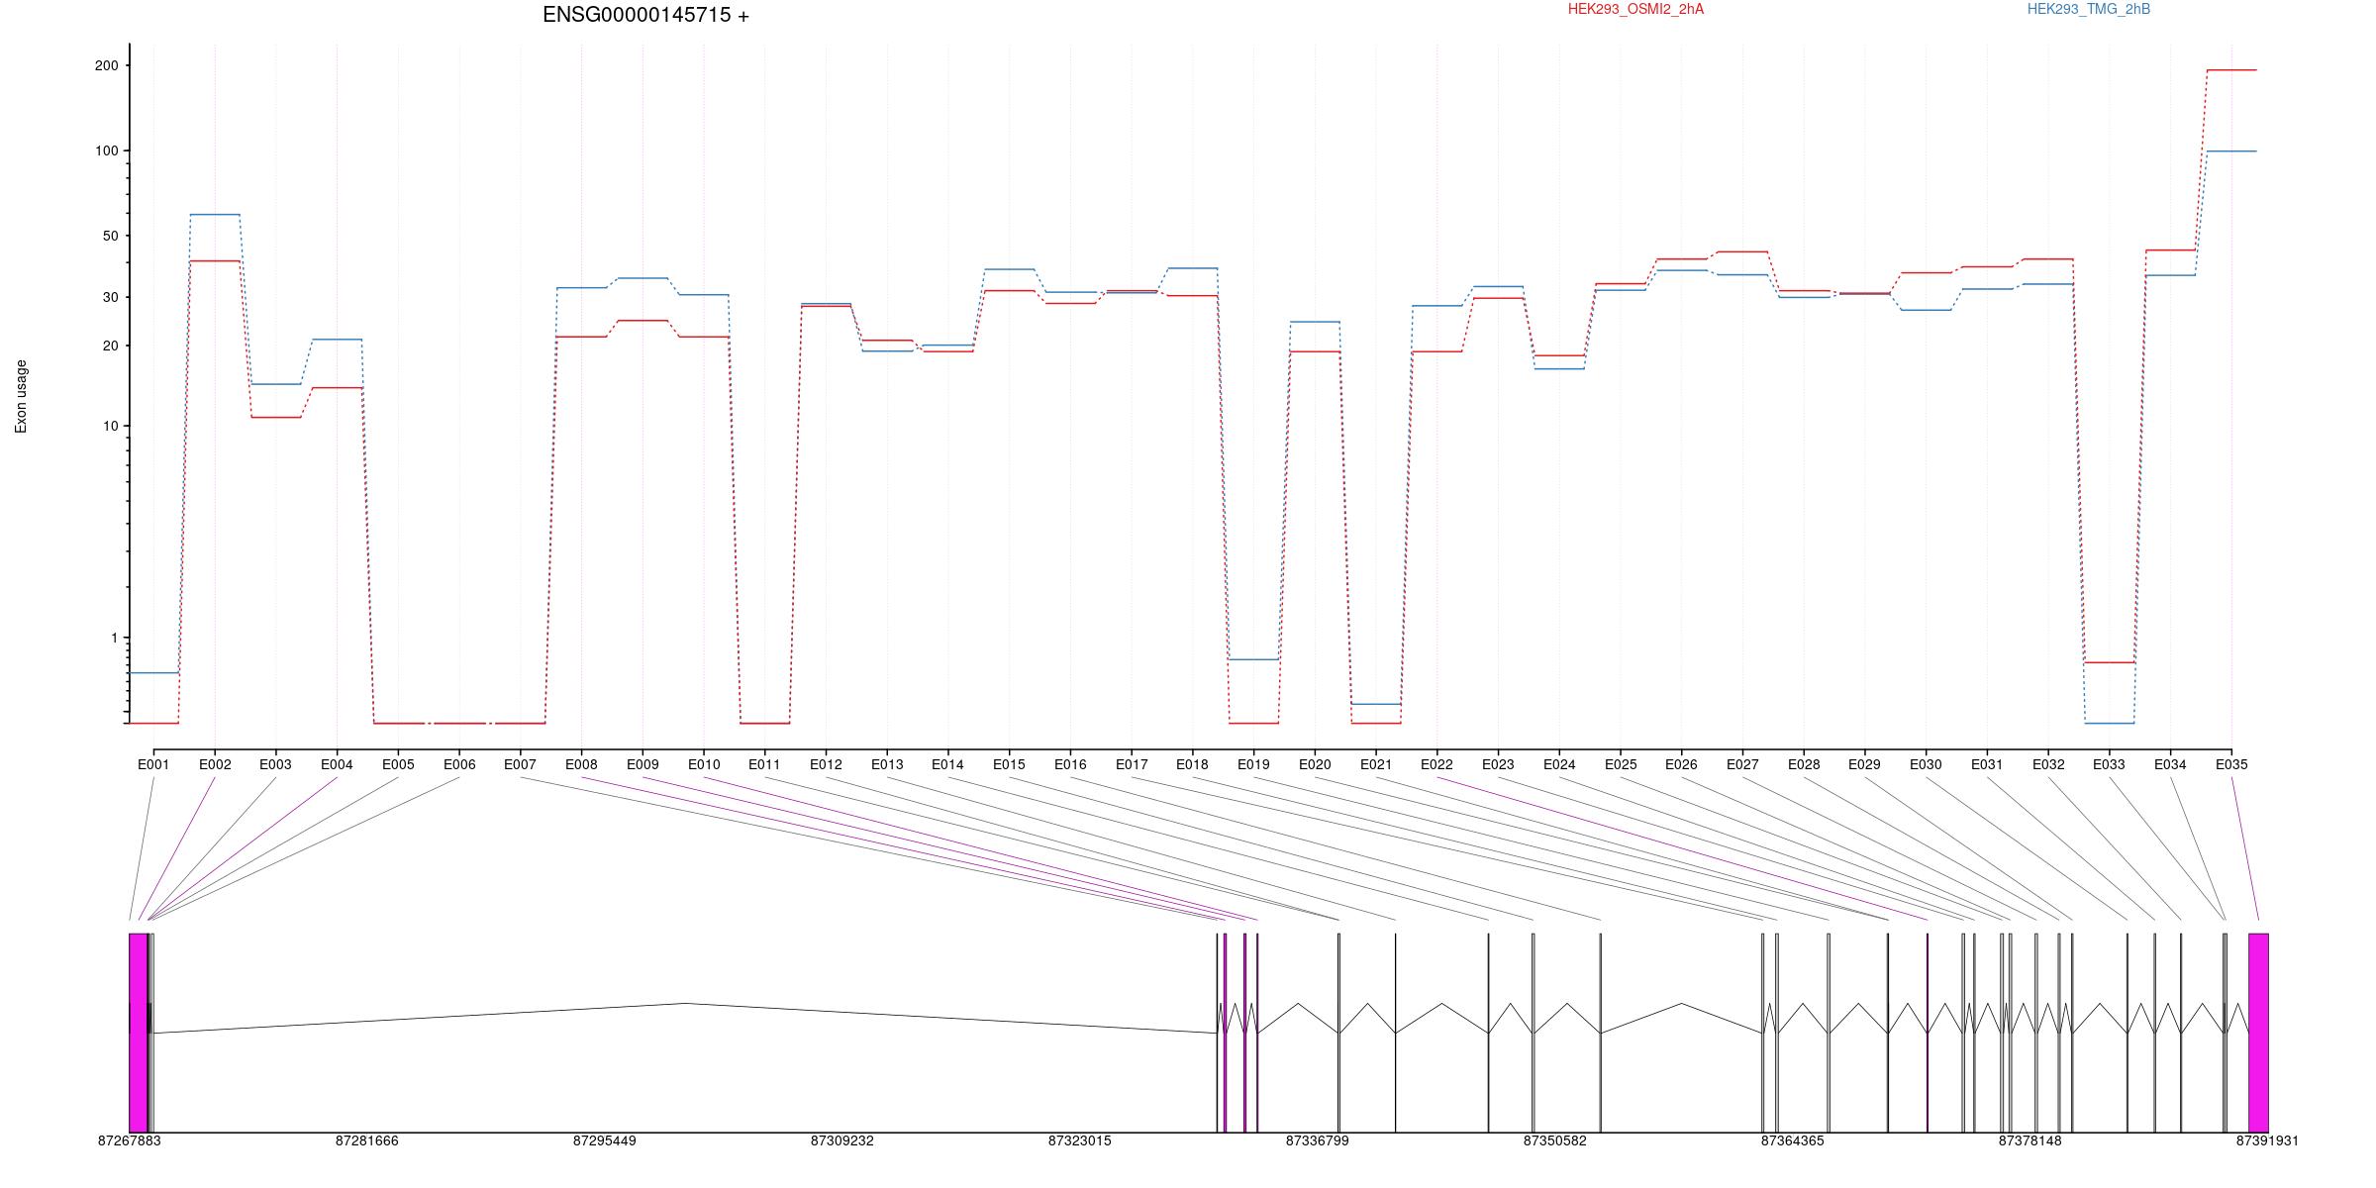This screenshot has width=2376, height=1188.
Task: Click the magenta first exon block in gene model
Action: (139, 1033)
